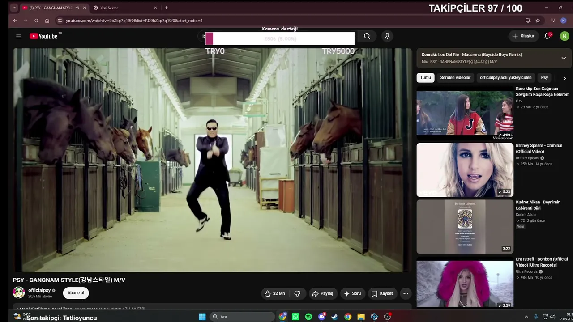Open Chrome media controls icon
This screenshot has height=322, width=573.
553,21
